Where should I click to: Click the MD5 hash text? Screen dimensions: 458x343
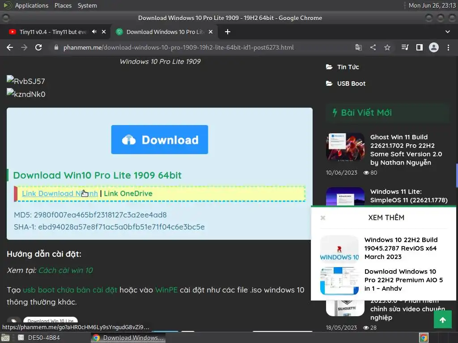[x=90, y=215]
